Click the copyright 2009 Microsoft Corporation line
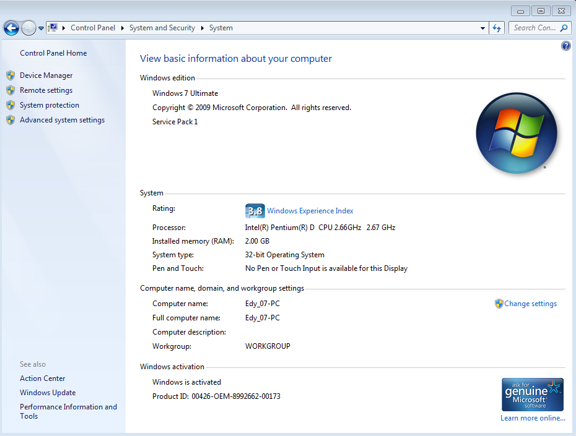Viewport: 576px width, 436px height. [251, 108]
